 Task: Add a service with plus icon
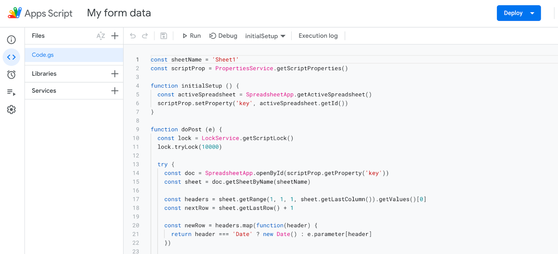click(x=115, y=91)
